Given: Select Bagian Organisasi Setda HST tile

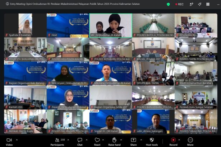Looking at the screenshot, I should point(111,98).
